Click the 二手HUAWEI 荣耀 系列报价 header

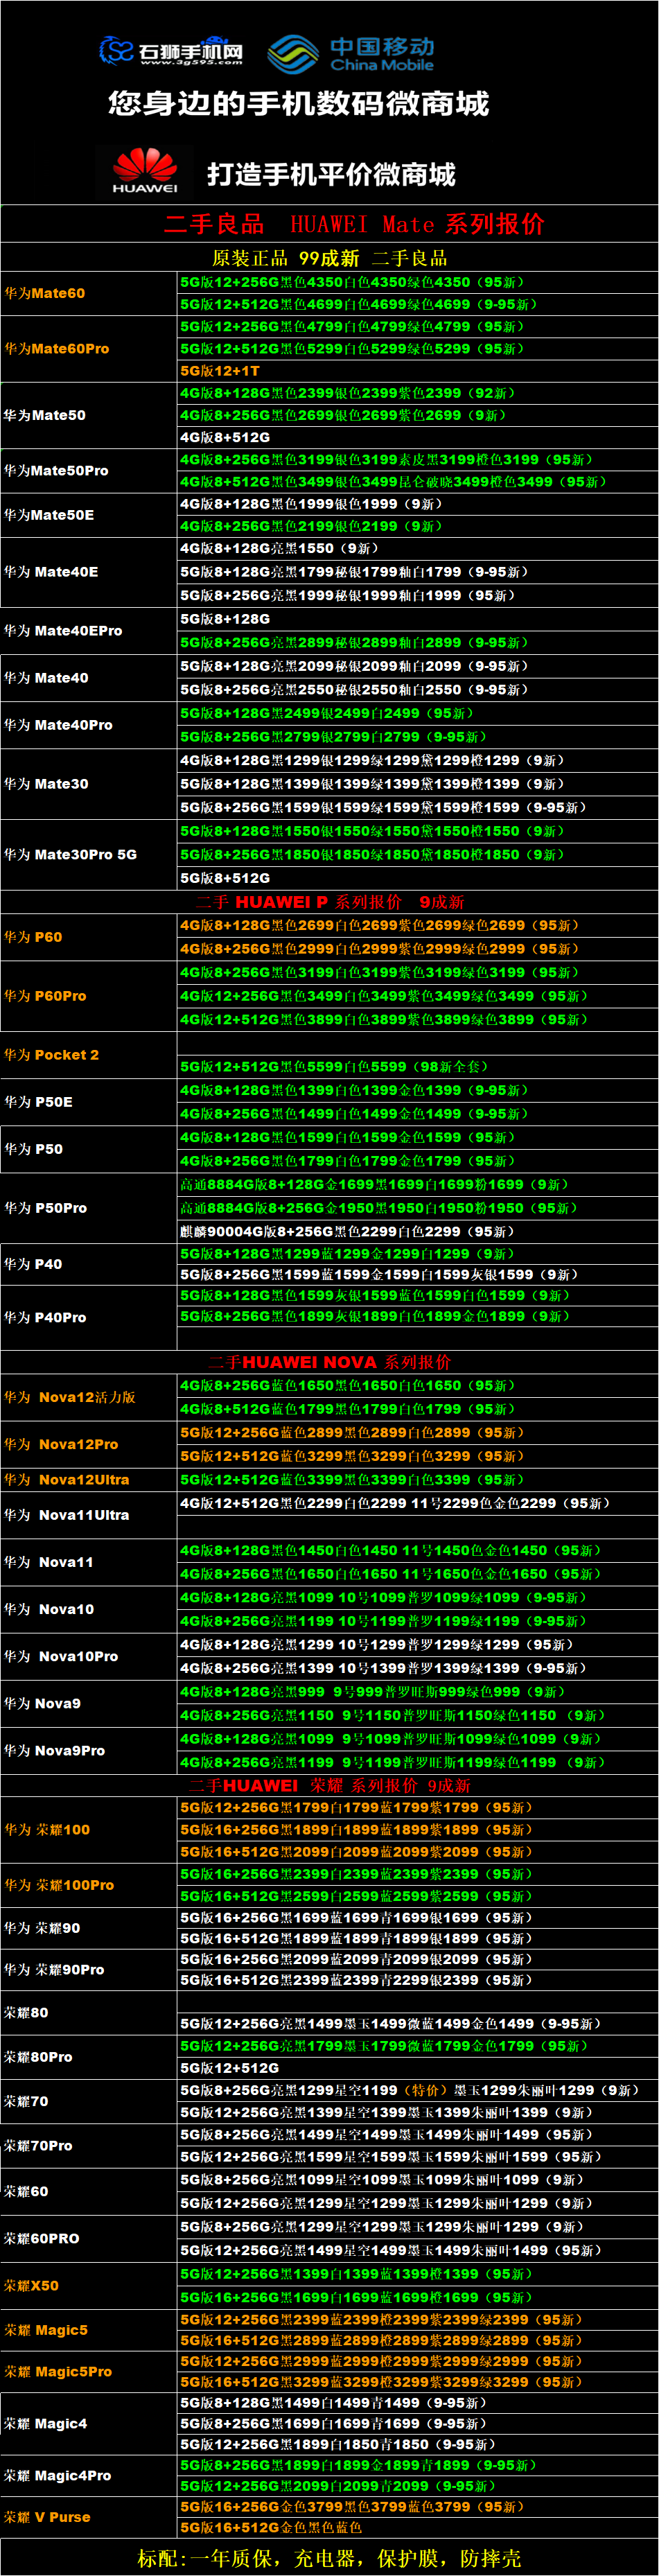329,1785
